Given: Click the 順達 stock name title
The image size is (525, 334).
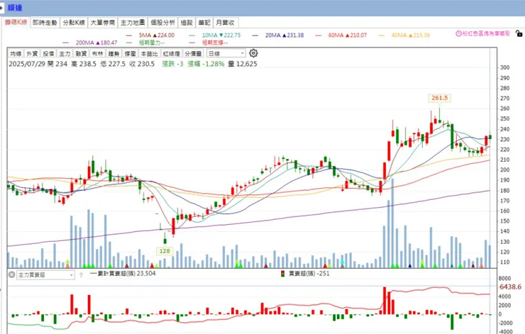Looking at the screenshot, I should [15, 7].
